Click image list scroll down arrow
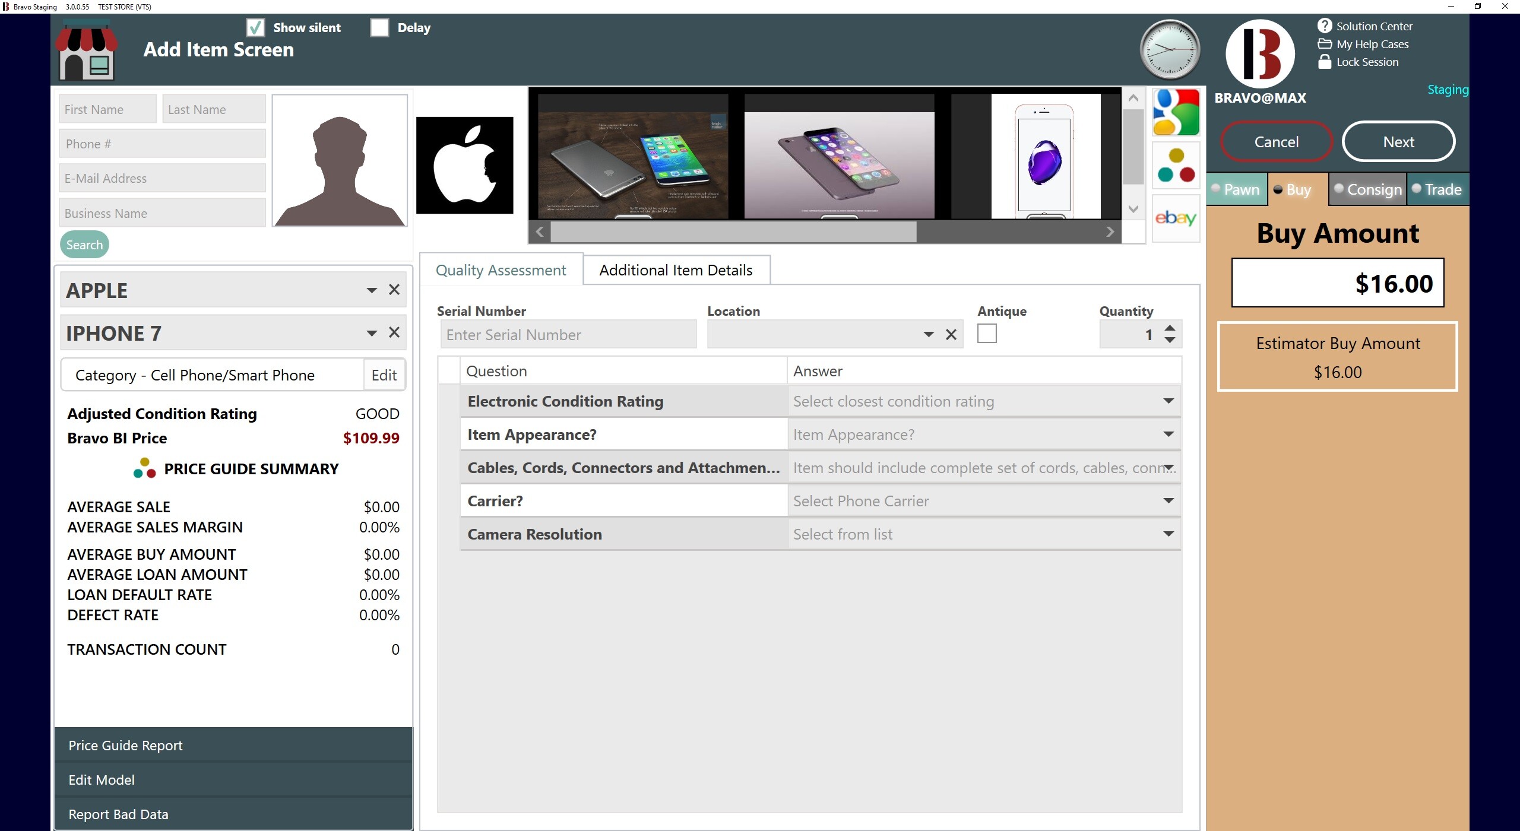This screenshot has width=1520, height=831. click(x=1133, y=209)
